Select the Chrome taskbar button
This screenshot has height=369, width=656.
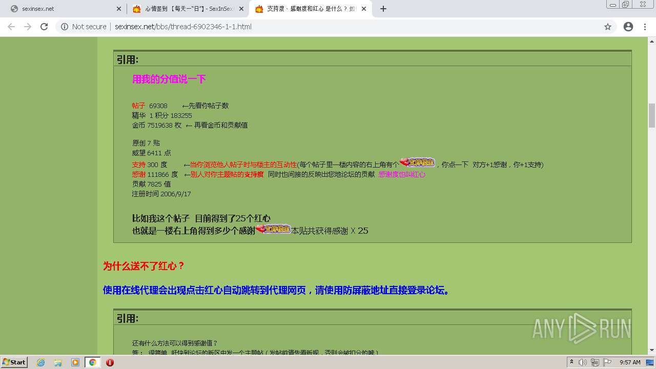(92, 362)
